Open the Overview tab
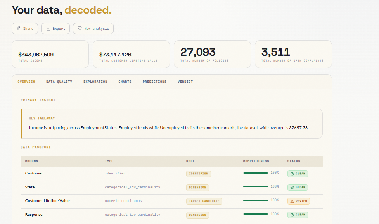 [x=26, y=82]
